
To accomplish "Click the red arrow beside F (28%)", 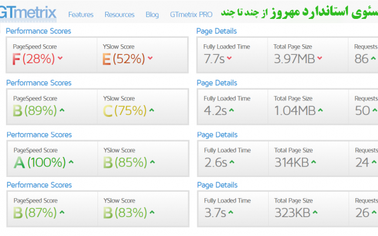I will 60,58.
